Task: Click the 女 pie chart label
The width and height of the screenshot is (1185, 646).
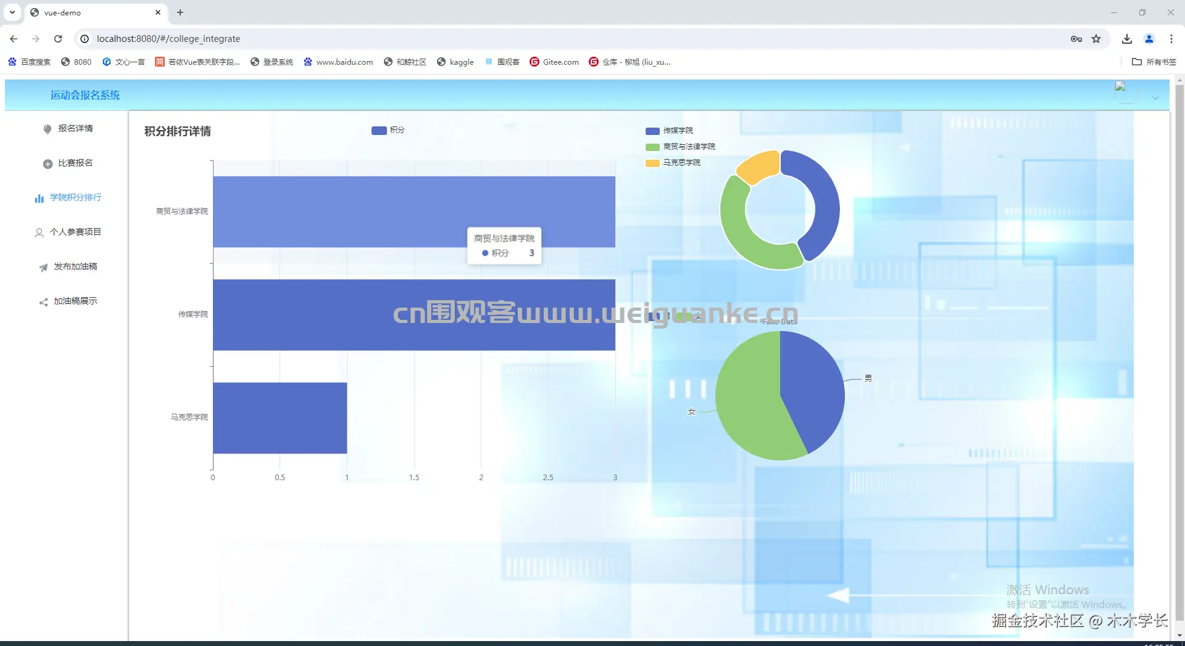Action: [692, 412]
